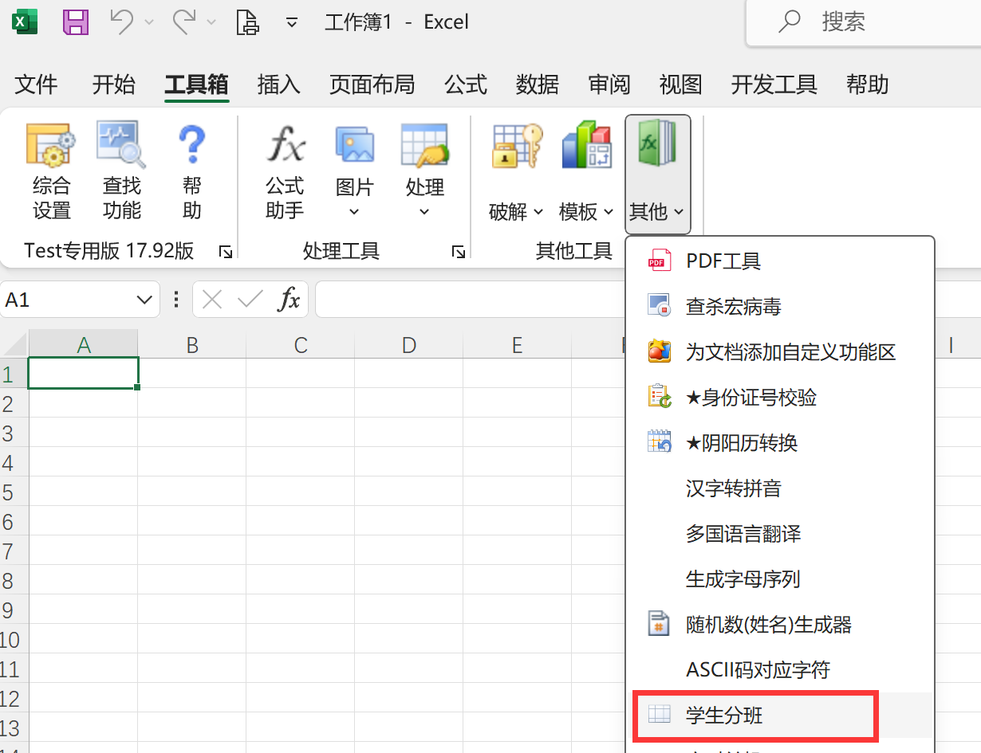Choose PDF工具 menu item
This screenshot has width=981, height=753.
pos(723,261)
